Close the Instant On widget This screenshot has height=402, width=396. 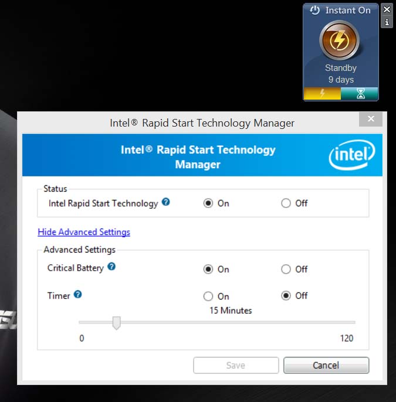[387, 10]
